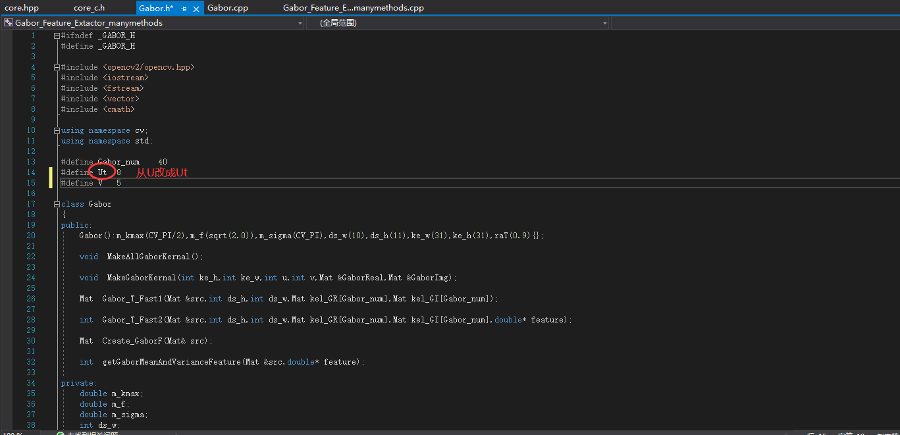This screenshot has height=435, width=900.
Task: Select the core_c.h tab
Action: pos(89,7)
